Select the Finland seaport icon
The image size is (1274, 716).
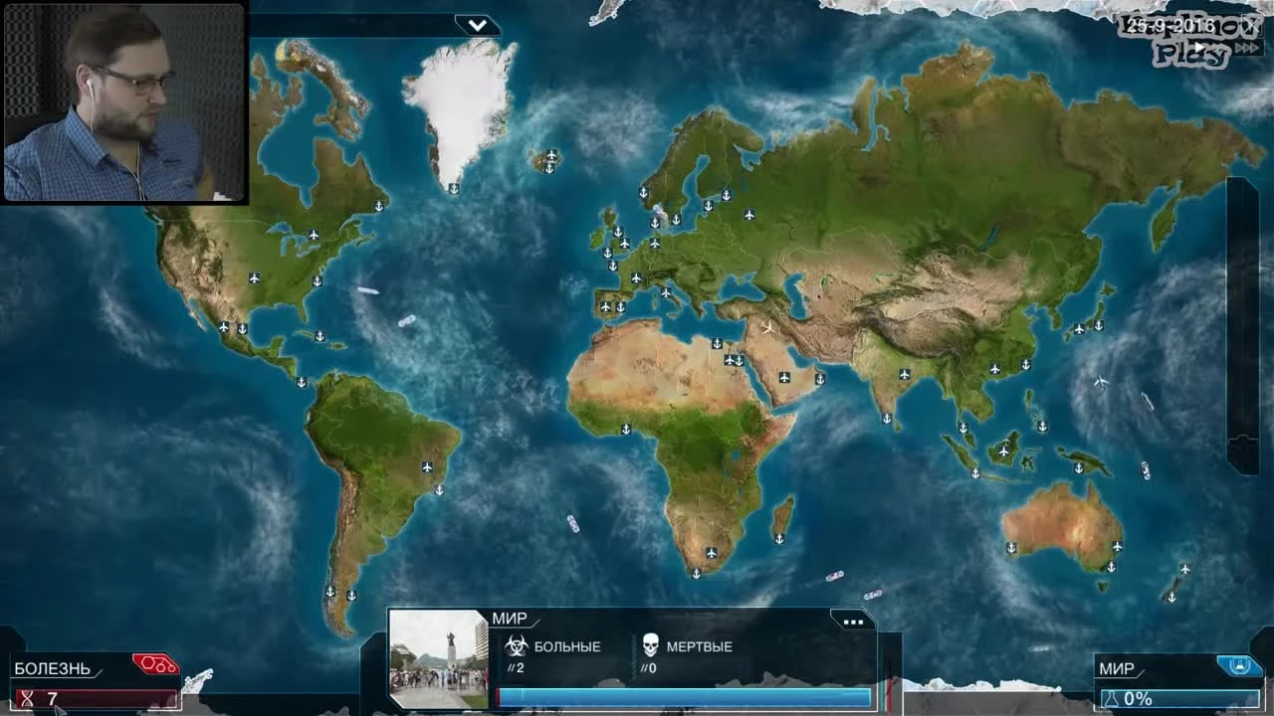(727, 194)
